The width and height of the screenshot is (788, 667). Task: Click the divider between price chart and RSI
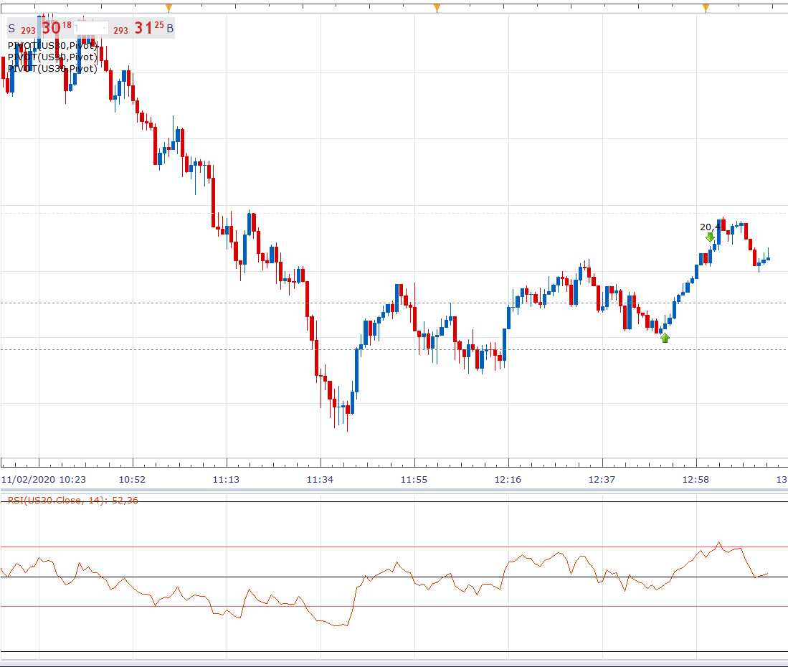pos(394,490)
